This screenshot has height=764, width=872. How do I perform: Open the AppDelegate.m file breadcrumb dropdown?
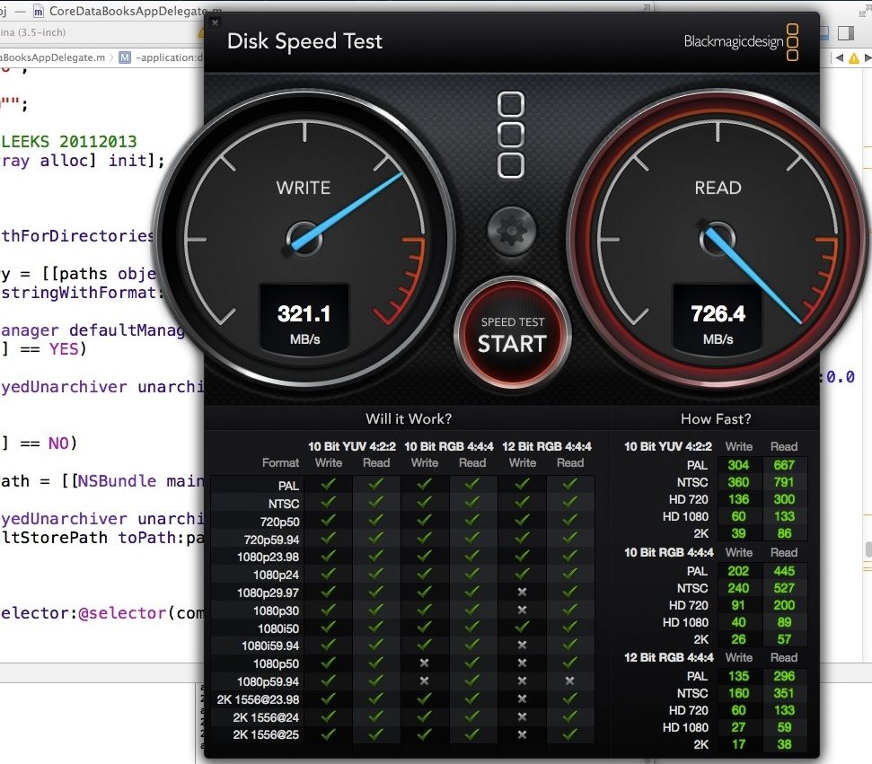point(54,57)
